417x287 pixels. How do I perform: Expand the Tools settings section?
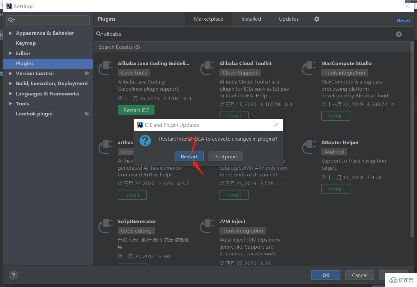pyautogui.click(x=10, y=104)
